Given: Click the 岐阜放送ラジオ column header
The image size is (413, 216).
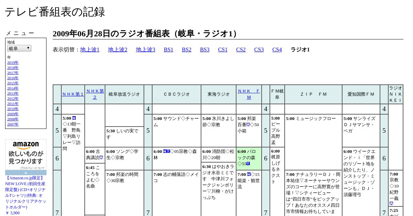Looking at the screenshot, I should point(124,94).
